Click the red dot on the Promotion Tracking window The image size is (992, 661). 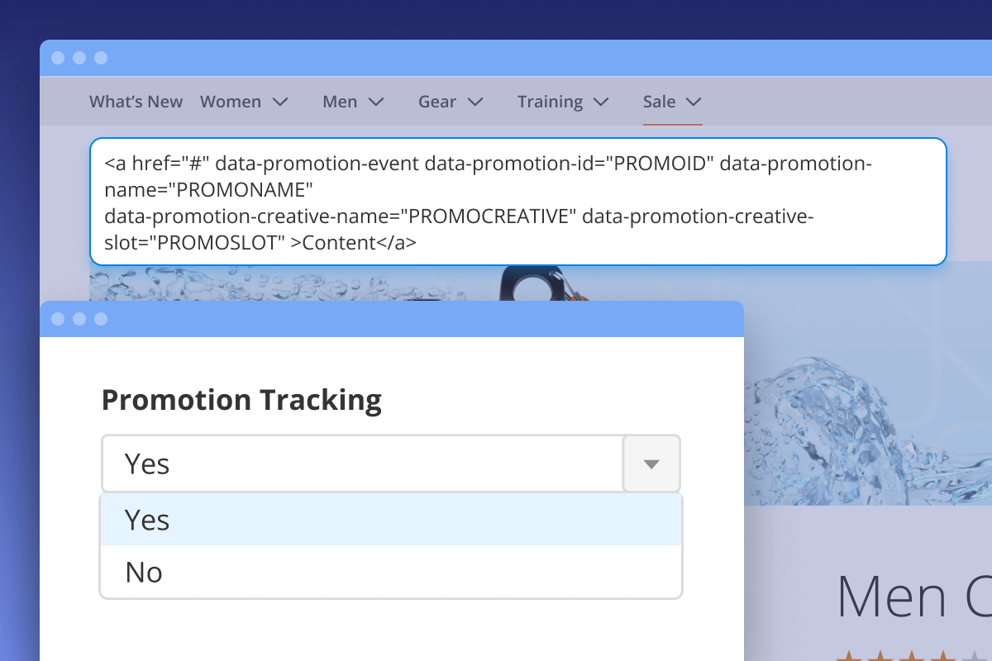(x=58, y=319)
